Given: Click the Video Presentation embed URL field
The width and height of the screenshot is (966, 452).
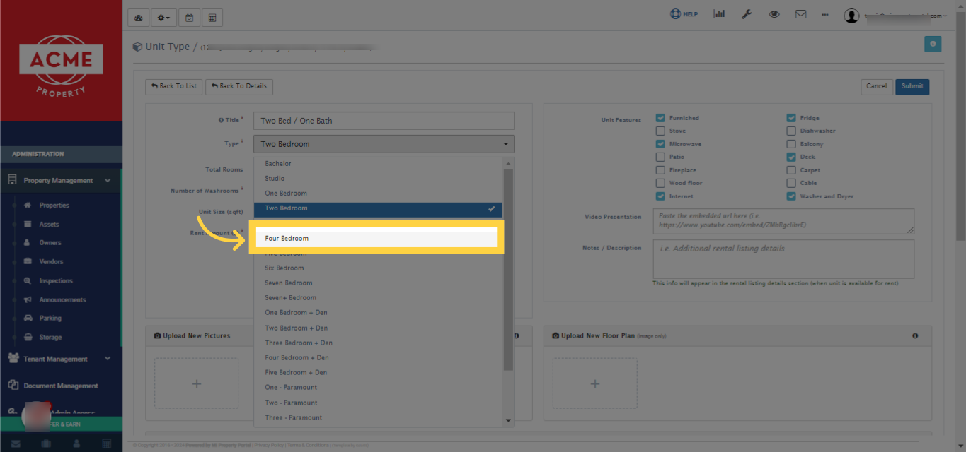Looking at the screenshot, I should click(x=783, y=221).
